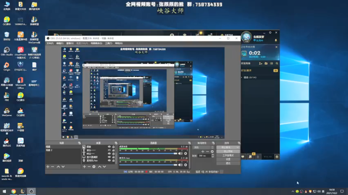Toggle lock for 显示器捕获 source

tap(114, 157)
